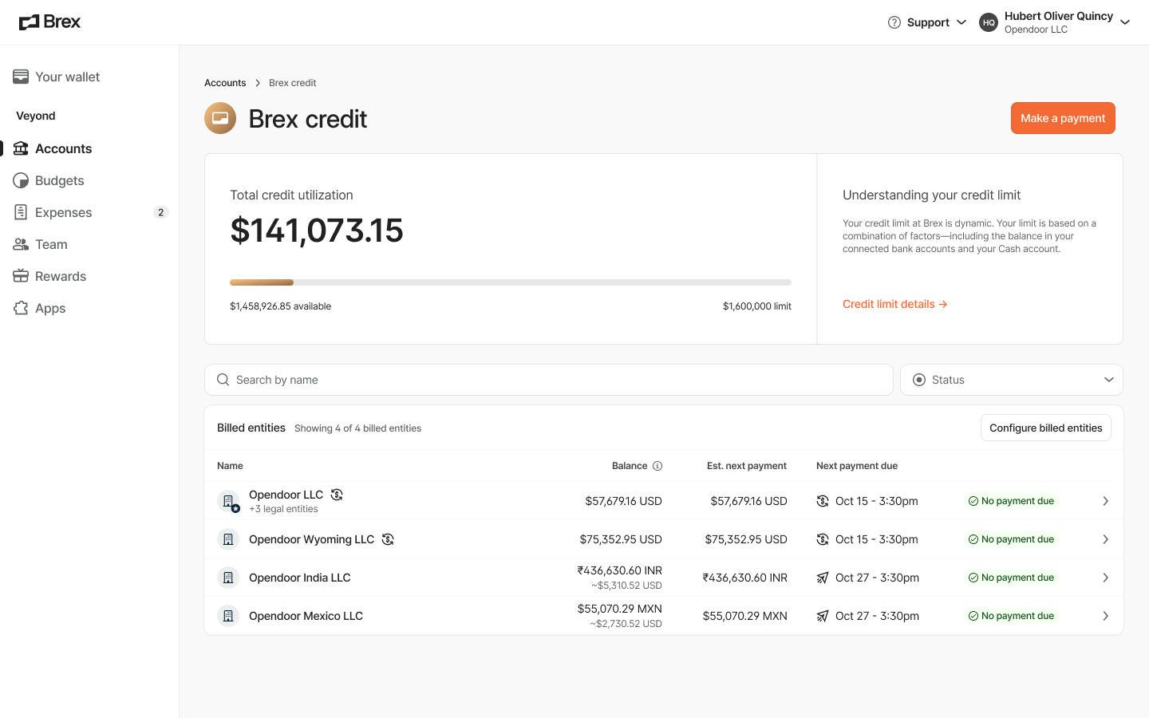Click the Expenses receipt icon
The height and width of the screenshot is (718, 1149).
[21, 212]
